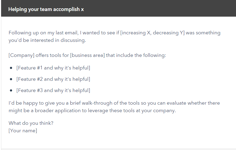The image size is (236, 150).
Task: Click the '[business area]' placeholder
Action: [x=87, y=55]
